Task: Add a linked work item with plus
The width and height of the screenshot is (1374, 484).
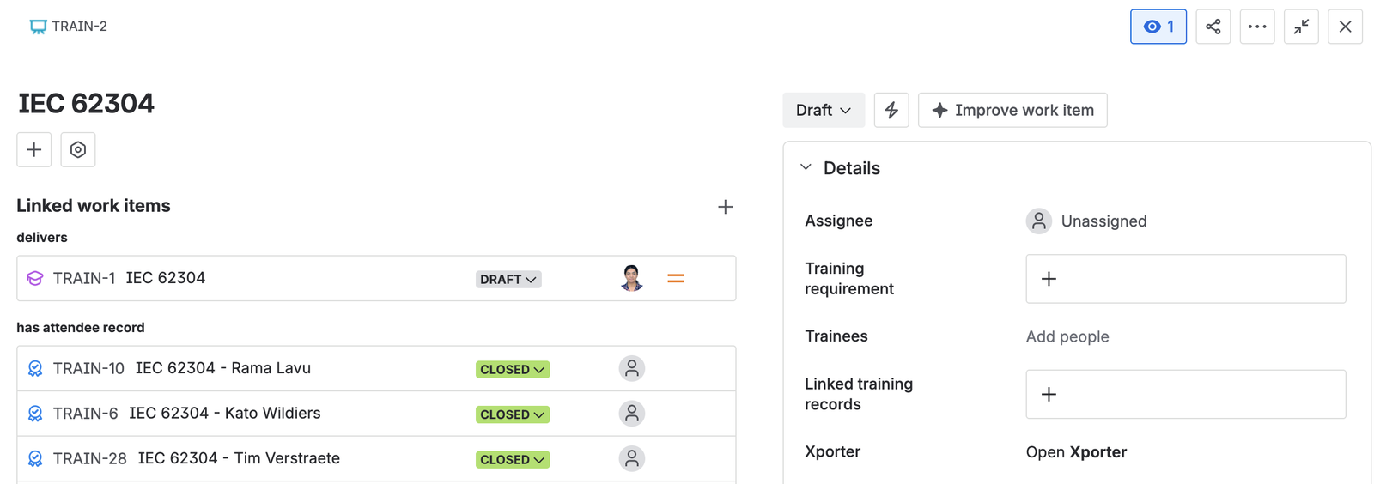Action: click(x=725, y=207)
